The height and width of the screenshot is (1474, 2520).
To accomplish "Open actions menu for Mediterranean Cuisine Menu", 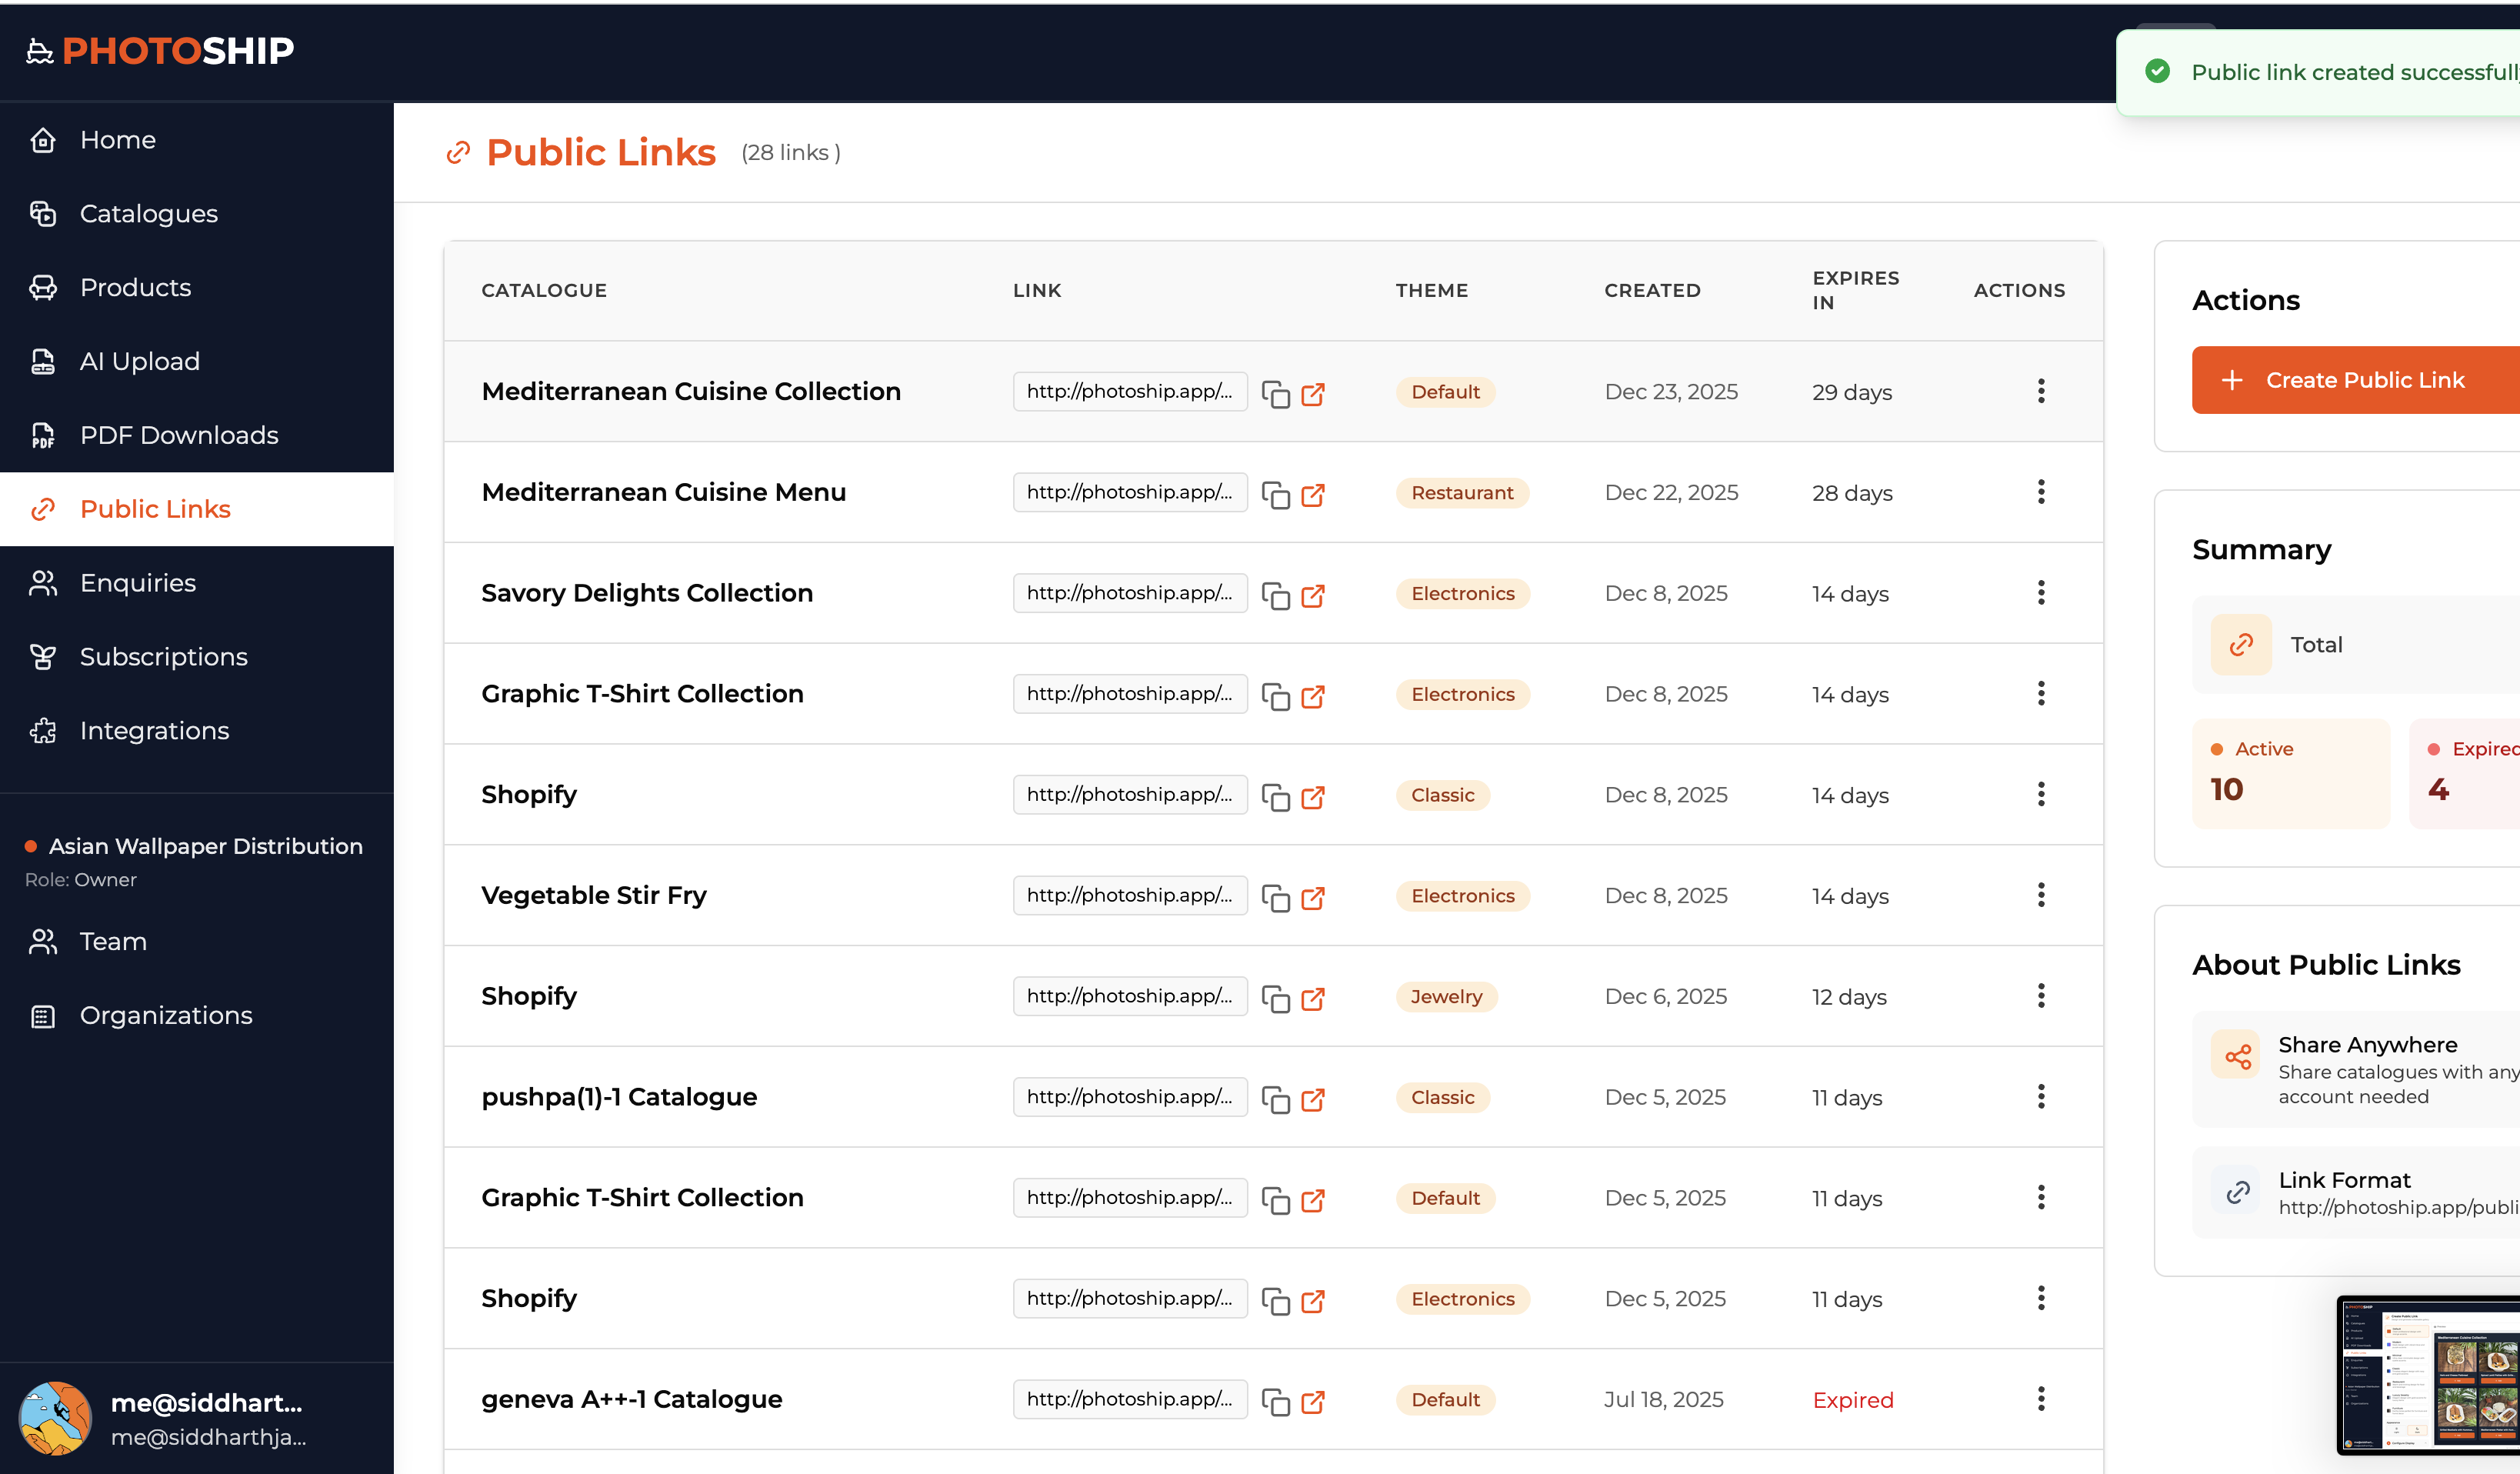I will 2041,492.
